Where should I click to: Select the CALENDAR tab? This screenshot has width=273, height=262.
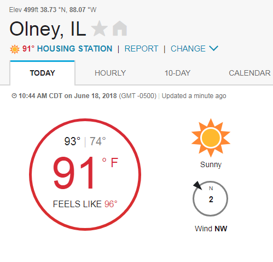(x=249, y=73)
